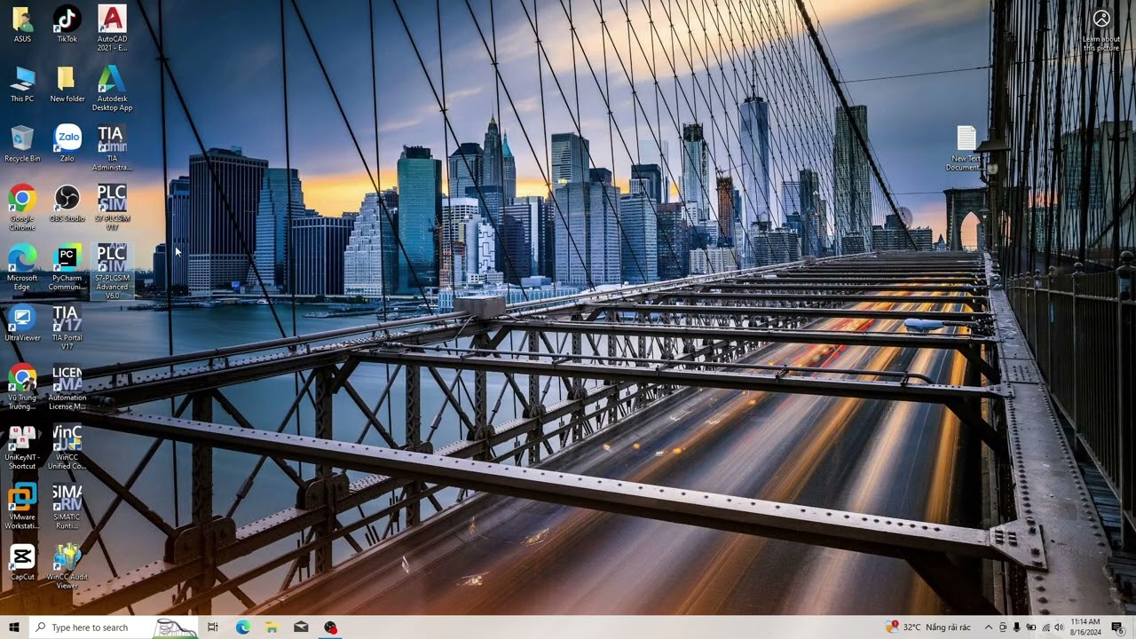Open the ASUS user folder icon

(x=22, y=25)
